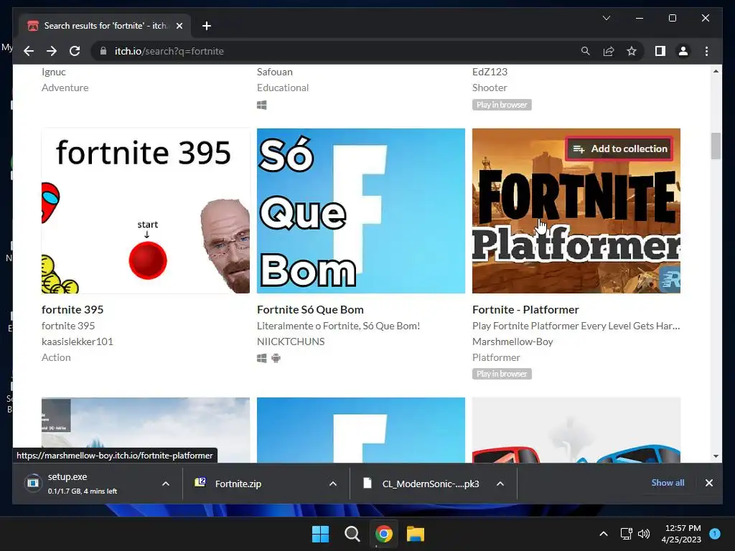Show hidden system tray icons
Screen dimensions: 735x551
[603, 534]
